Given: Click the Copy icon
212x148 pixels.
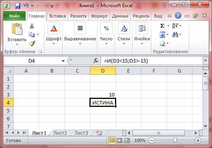Looking at the screenshot, I should point(32,35).
